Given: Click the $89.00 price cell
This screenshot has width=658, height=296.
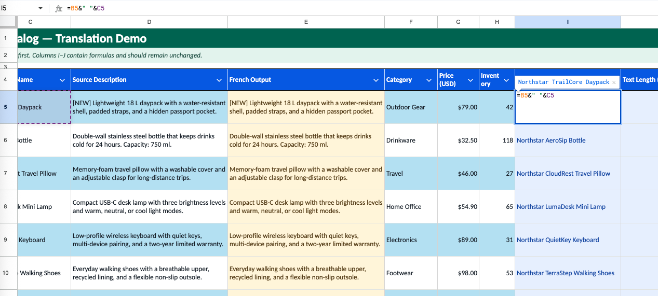Looking at the screenshot, I should (x=458, y=240).
